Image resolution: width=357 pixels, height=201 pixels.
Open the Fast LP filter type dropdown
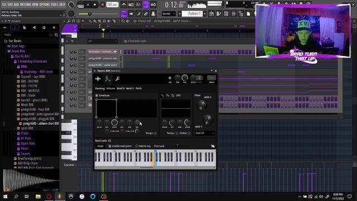(205, 133)
